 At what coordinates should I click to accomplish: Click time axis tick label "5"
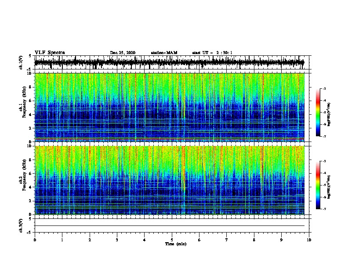(172, 240)
